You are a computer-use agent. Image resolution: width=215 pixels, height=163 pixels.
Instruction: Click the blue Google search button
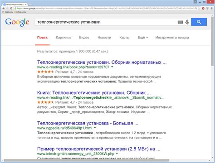pyautogui.click(x=199, y=22)
